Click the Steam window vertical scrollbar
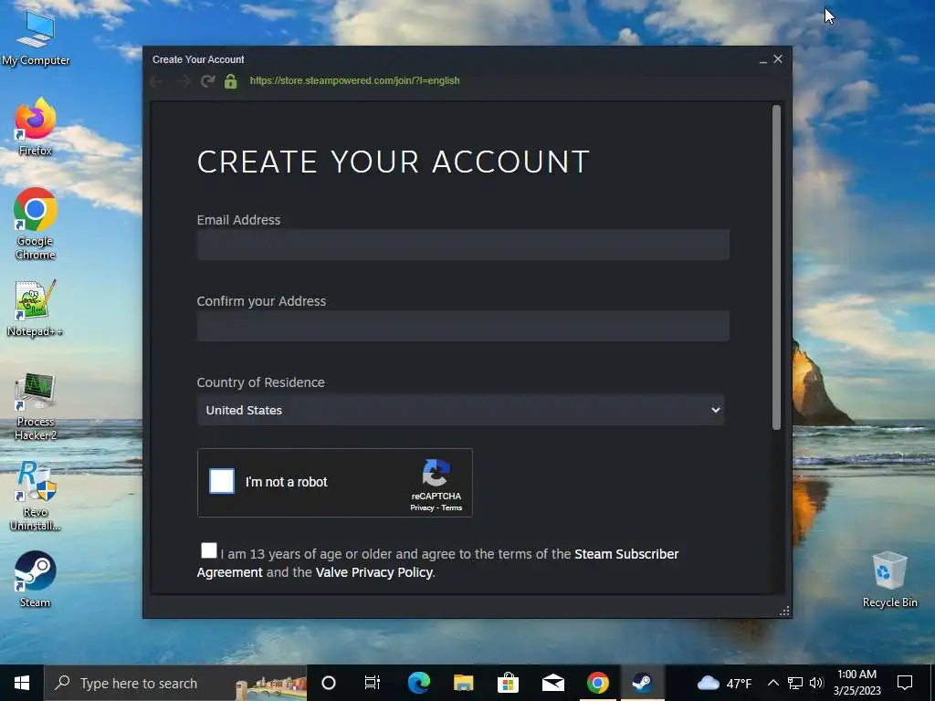 (776, 267)
